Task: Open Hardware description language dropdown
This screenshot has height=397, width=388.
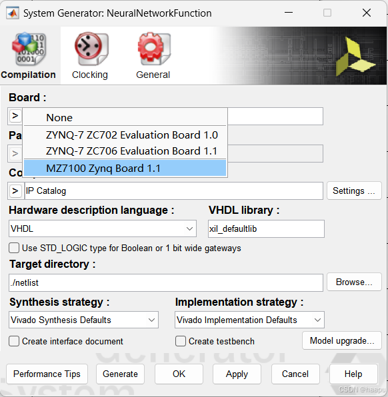Action: (103, 228)
